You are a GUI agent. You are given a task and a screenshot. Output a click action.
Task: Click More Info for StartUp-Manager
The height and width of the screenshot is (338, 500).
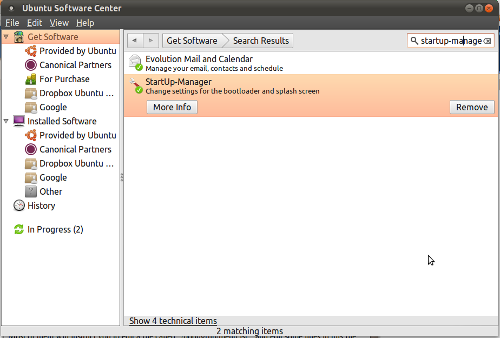(x=172, y=107)
